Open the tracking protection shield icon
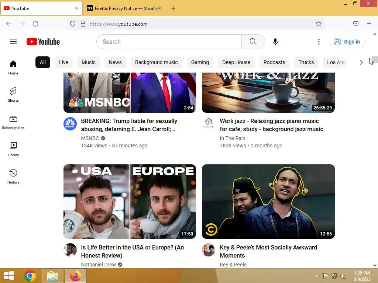 pos(73,24)
